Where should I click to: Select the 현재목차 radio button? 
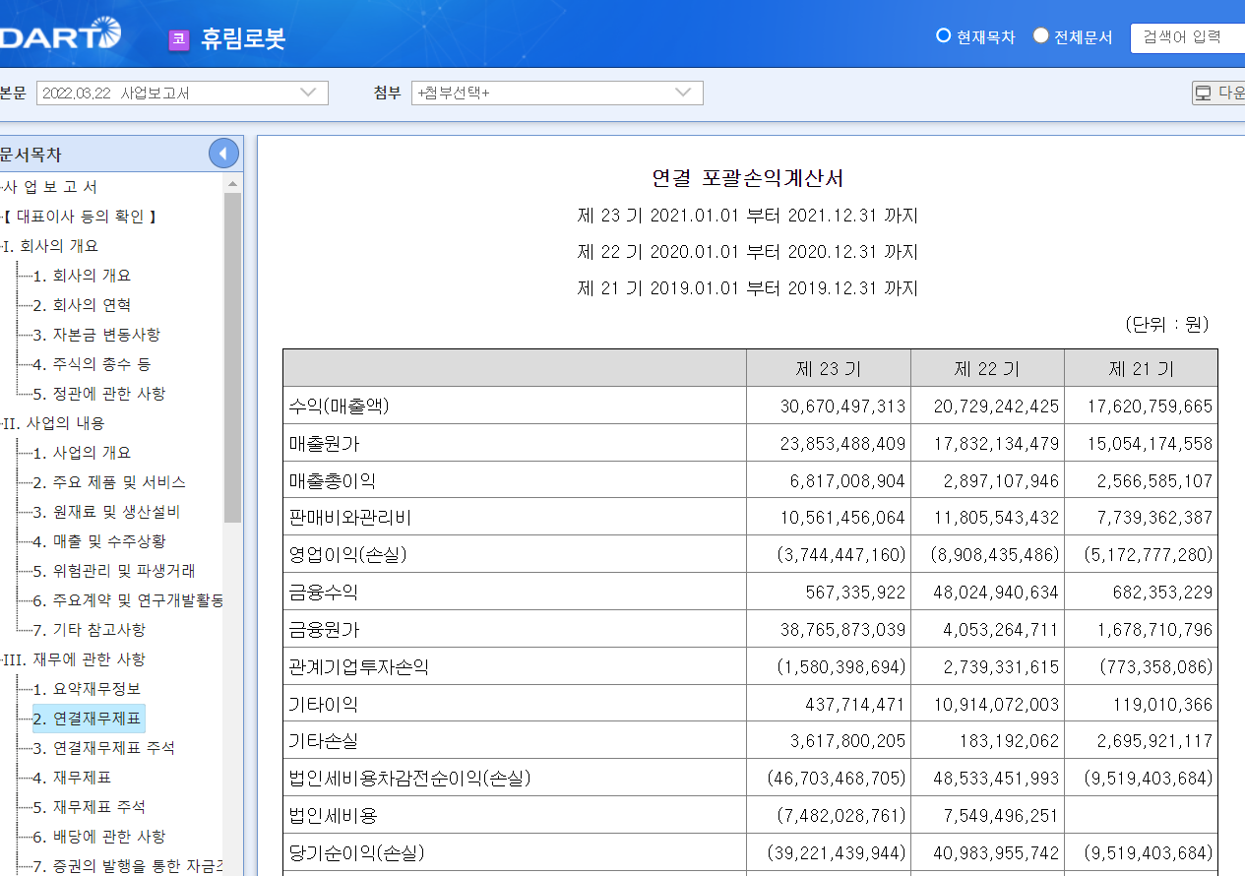click(943, 36)
